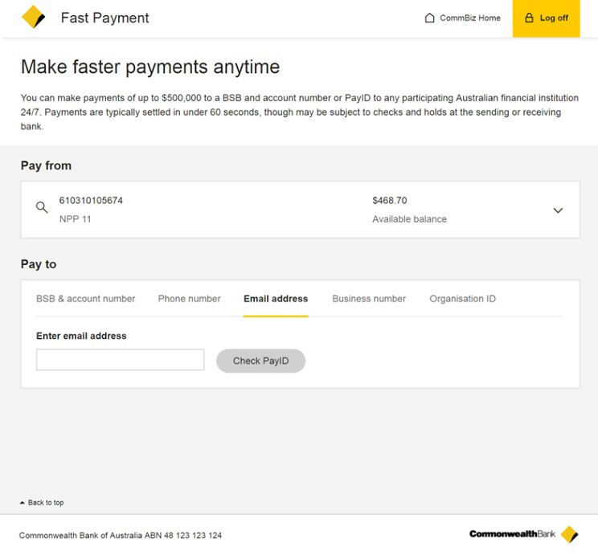The width and height of the screenshot is (598, 559).
Task: Click the $468.70 balance amount
Action: pos(390,201)
